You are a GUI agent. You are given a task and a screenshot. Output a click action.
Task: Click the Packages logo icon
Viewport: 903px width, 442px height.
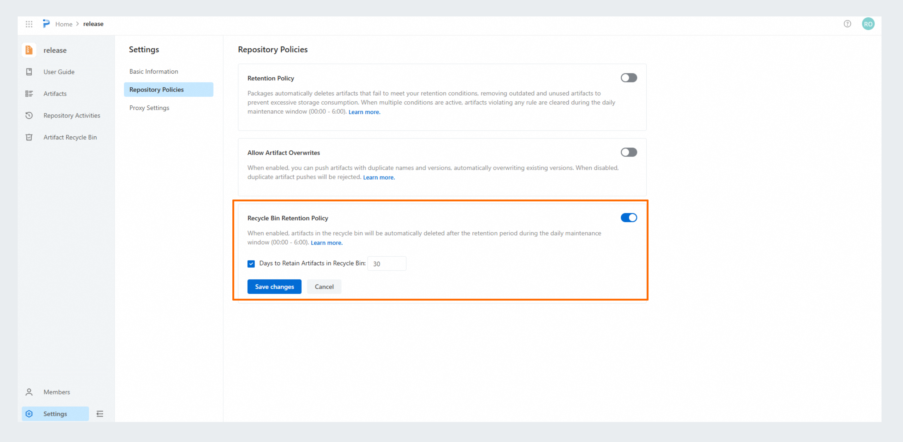[46, 23]
